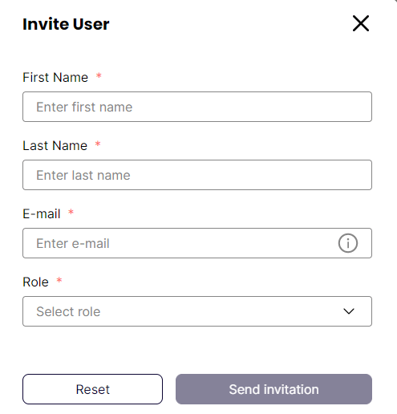Click the 'Enter e-mail' placeholder text
Viewport: 397px width, 414px height.
coord(73,243)
